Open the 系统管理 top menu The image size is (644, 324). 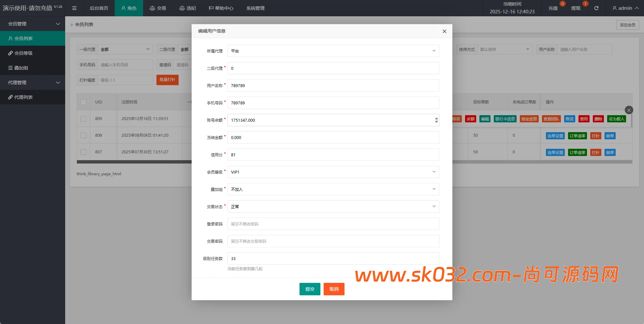point(255,8)
